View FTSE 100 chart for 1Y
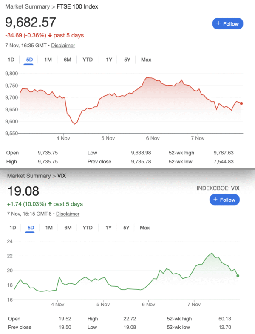The width and height of the screenshot is (255, 334). tap(109, 60)
